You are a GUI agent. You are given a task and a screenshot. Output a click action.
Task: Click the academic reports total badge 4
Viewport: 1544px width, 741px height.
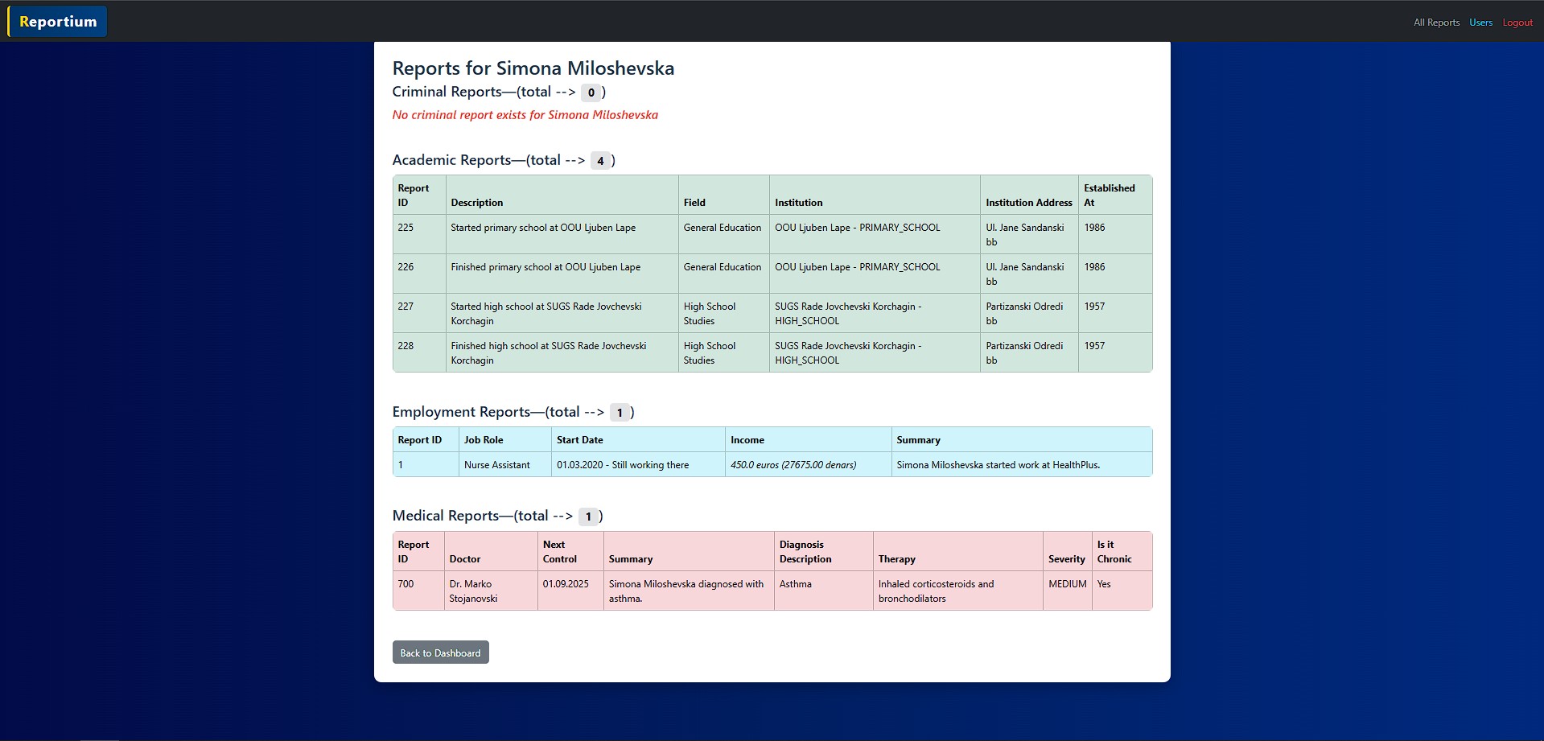click(600, 161)
